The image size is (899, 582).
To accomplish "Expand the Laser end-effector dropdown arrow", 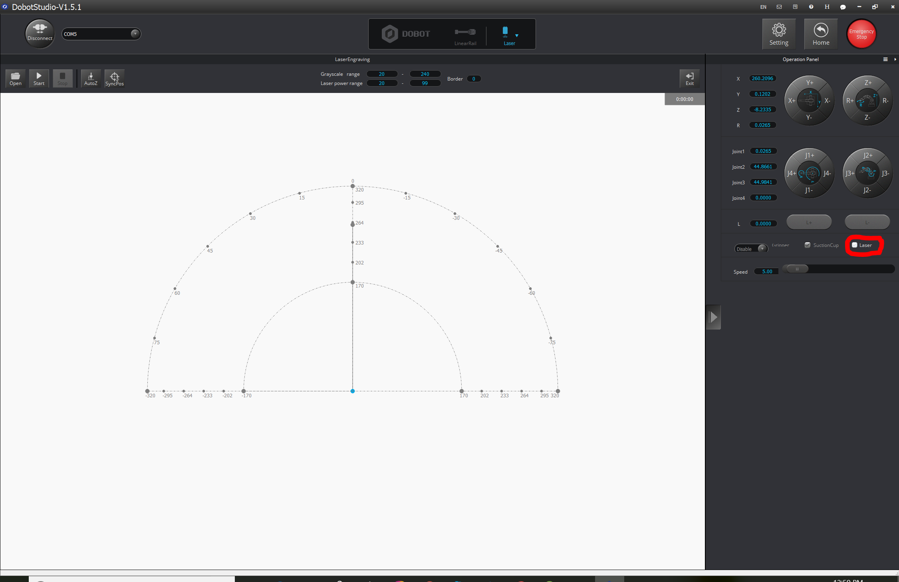I will click(517, 36).
